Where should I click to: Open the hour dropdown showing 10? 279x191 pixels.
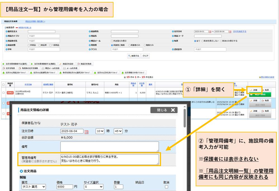[100, 131]
